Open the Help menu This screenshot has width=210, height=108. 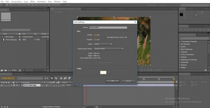(x=65, y=2)
